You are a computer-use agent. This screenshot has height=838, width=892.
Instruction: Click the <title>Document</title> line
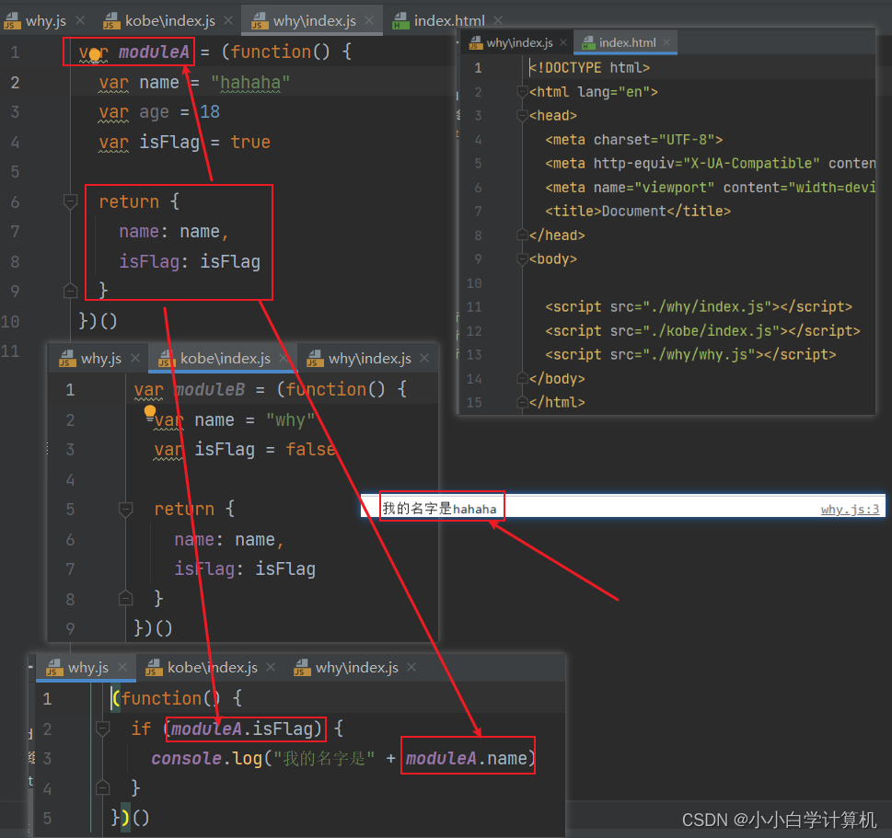pyautogui.click(x=638, y=211)
